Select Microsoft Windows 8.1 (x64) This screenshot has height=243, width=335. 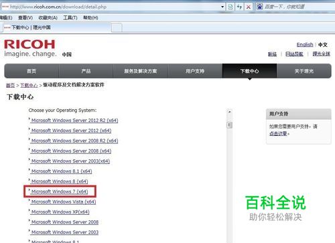[62, 171]
